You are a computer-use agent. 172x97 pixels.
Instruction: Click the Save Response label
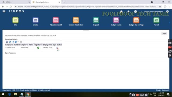[x=11, y=53]
